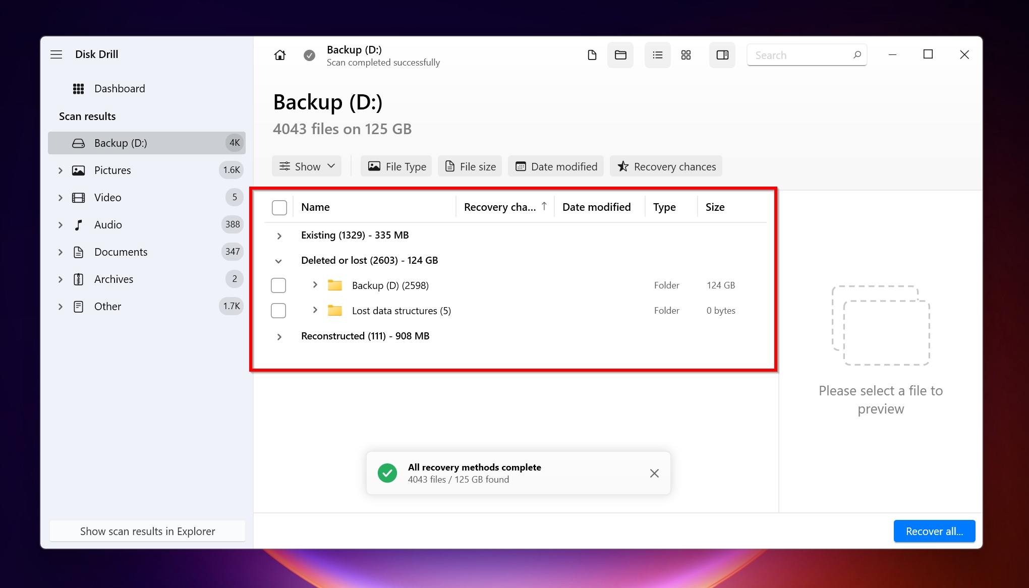Click the 124 GB size value
The image size is (1029, 588).
(721, 285)
